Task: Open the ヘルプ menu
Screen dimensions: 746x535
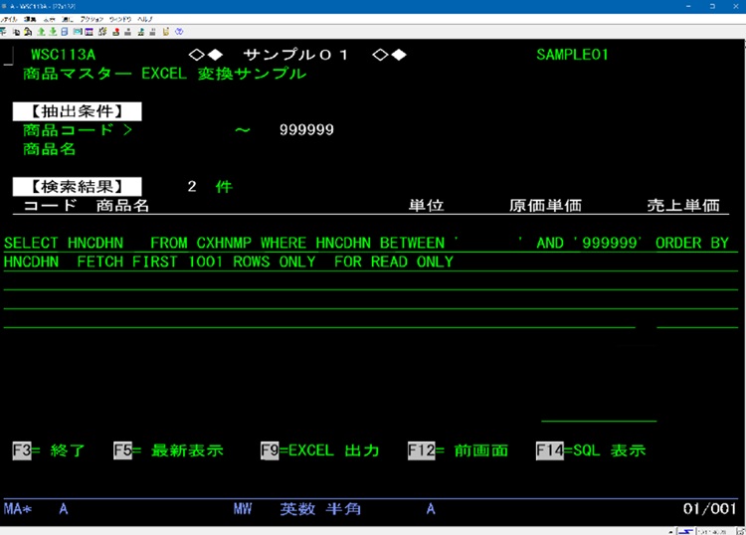Action: 145,19
